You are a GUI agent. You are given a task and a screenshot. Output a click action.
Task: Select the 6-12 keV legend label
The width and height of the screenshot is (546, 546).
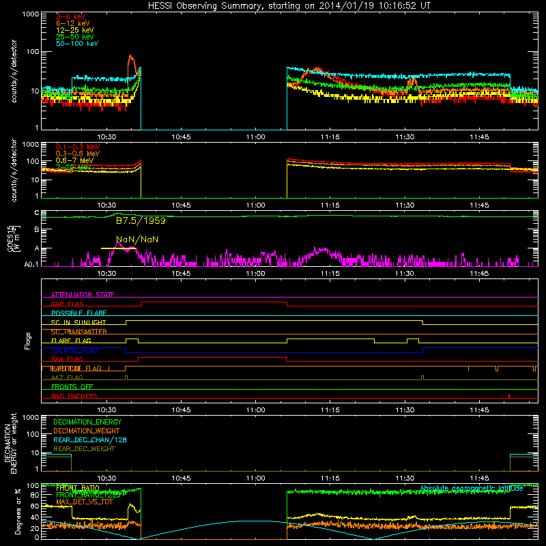73,23
